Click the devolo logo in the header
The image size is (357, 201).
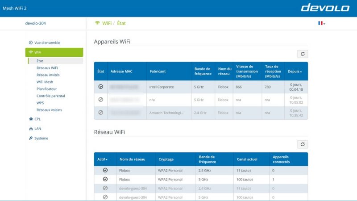pyautogui.click(x=325, y=8)
